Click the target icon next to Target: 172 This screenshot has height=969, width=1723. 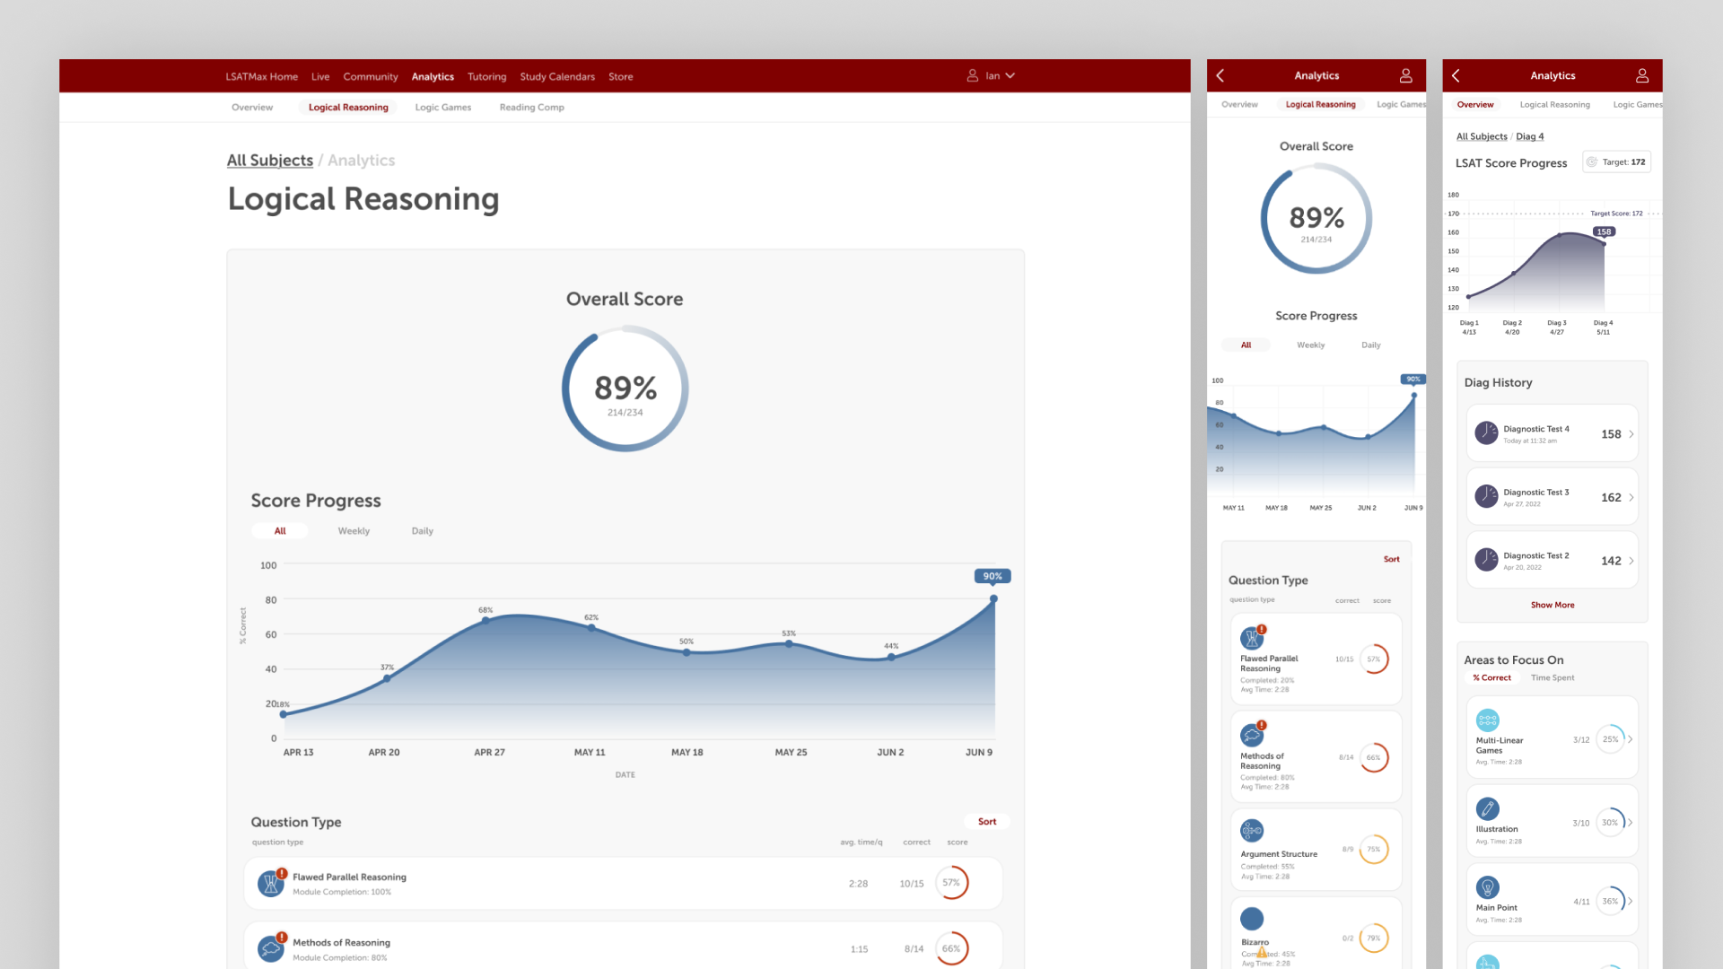coord(1592,162)
